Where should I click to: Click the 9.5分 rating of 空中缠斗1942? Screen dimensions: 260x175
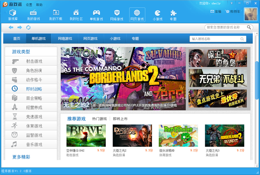(101, 150)
